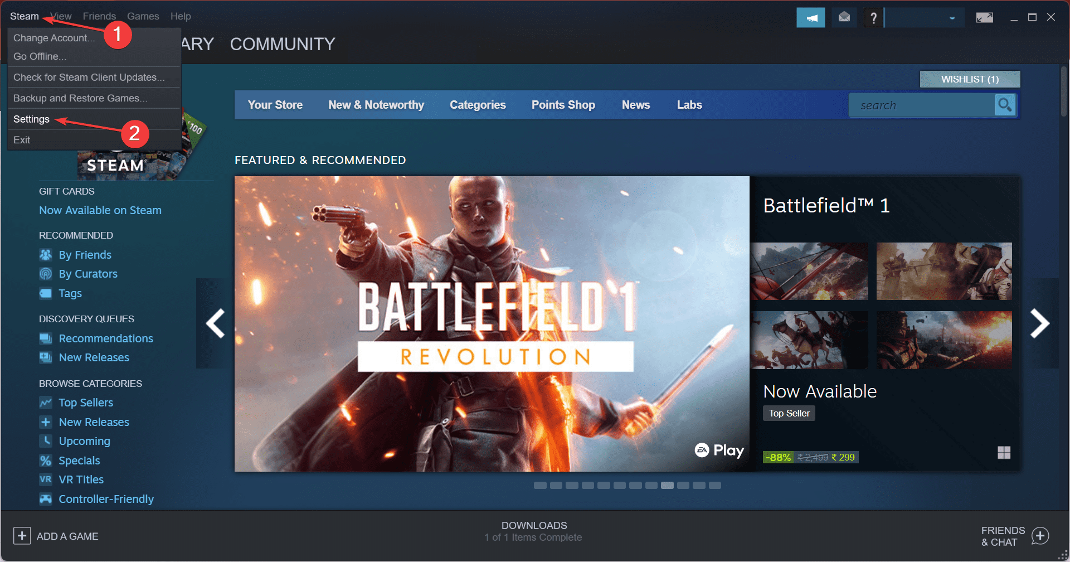
Task: Click the ADD A GAME plus icon
Action: click(22, 536)
